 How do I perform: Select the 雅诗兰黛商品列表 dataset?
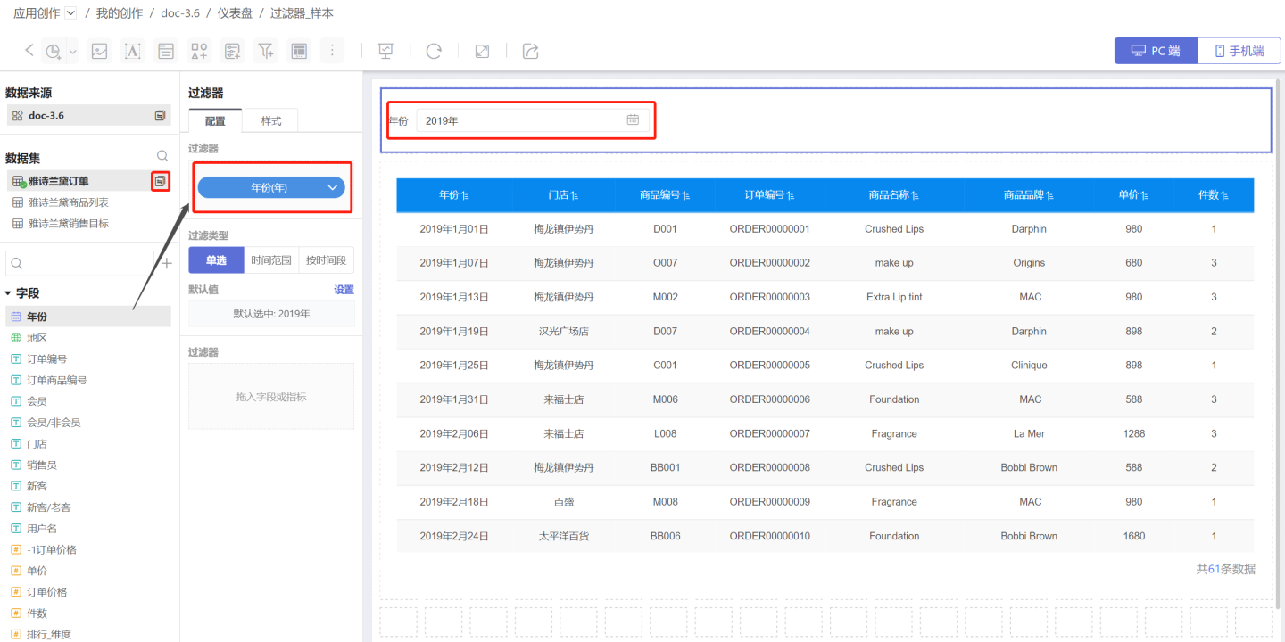point(68,202)
